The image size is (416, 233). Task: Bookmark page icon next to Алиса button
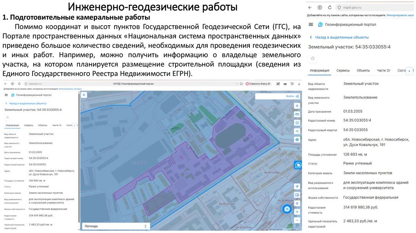pos(241,84)
